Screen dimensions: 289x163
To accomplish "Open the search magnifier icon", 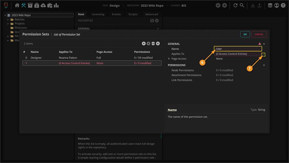I will tap(242, 6).
